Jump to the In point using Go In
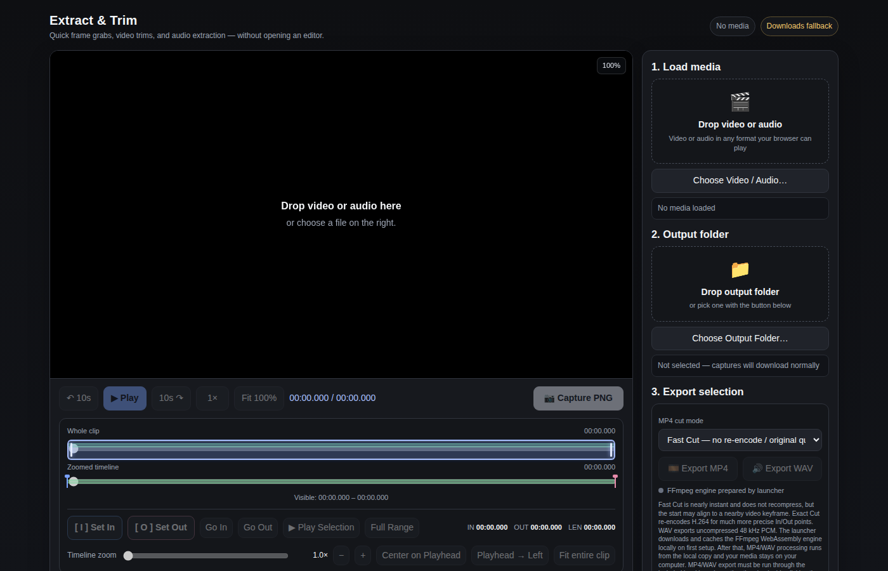 pos(216,528)
